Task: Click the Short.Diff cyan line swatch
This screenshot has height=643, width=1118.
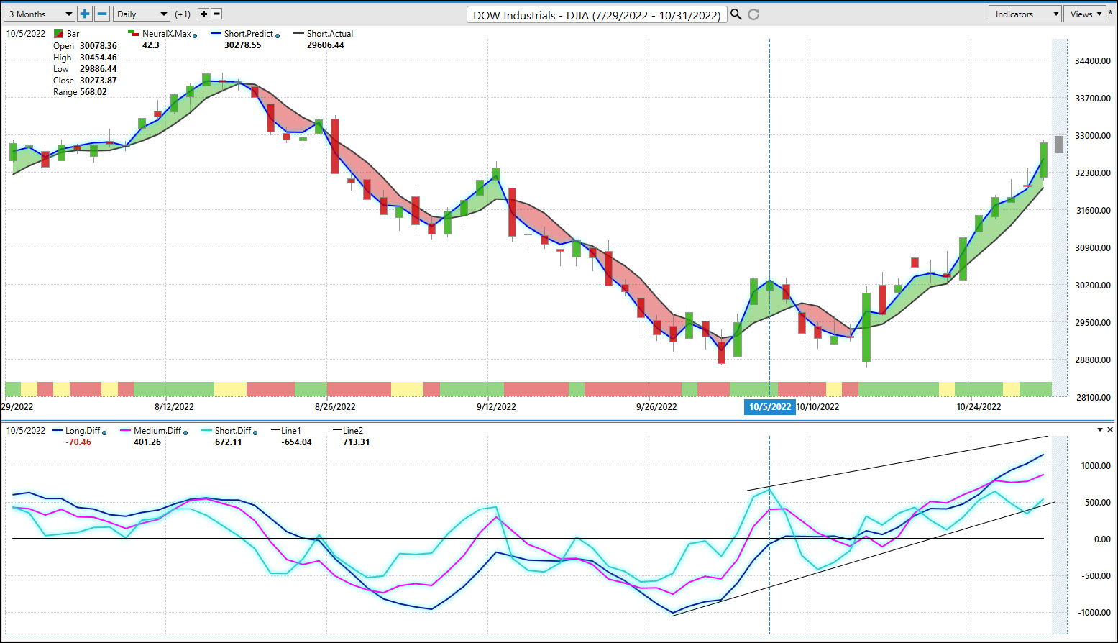Action: (206, 430)
